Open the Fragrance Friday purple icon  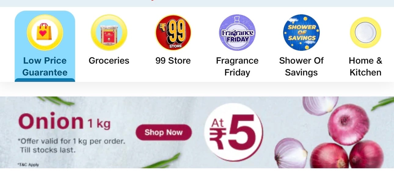237,33
